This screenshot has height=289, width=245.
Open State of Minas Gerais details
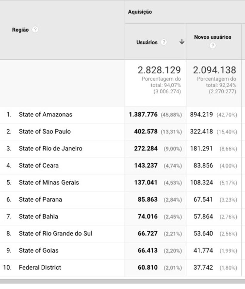(x=49, y=182)
